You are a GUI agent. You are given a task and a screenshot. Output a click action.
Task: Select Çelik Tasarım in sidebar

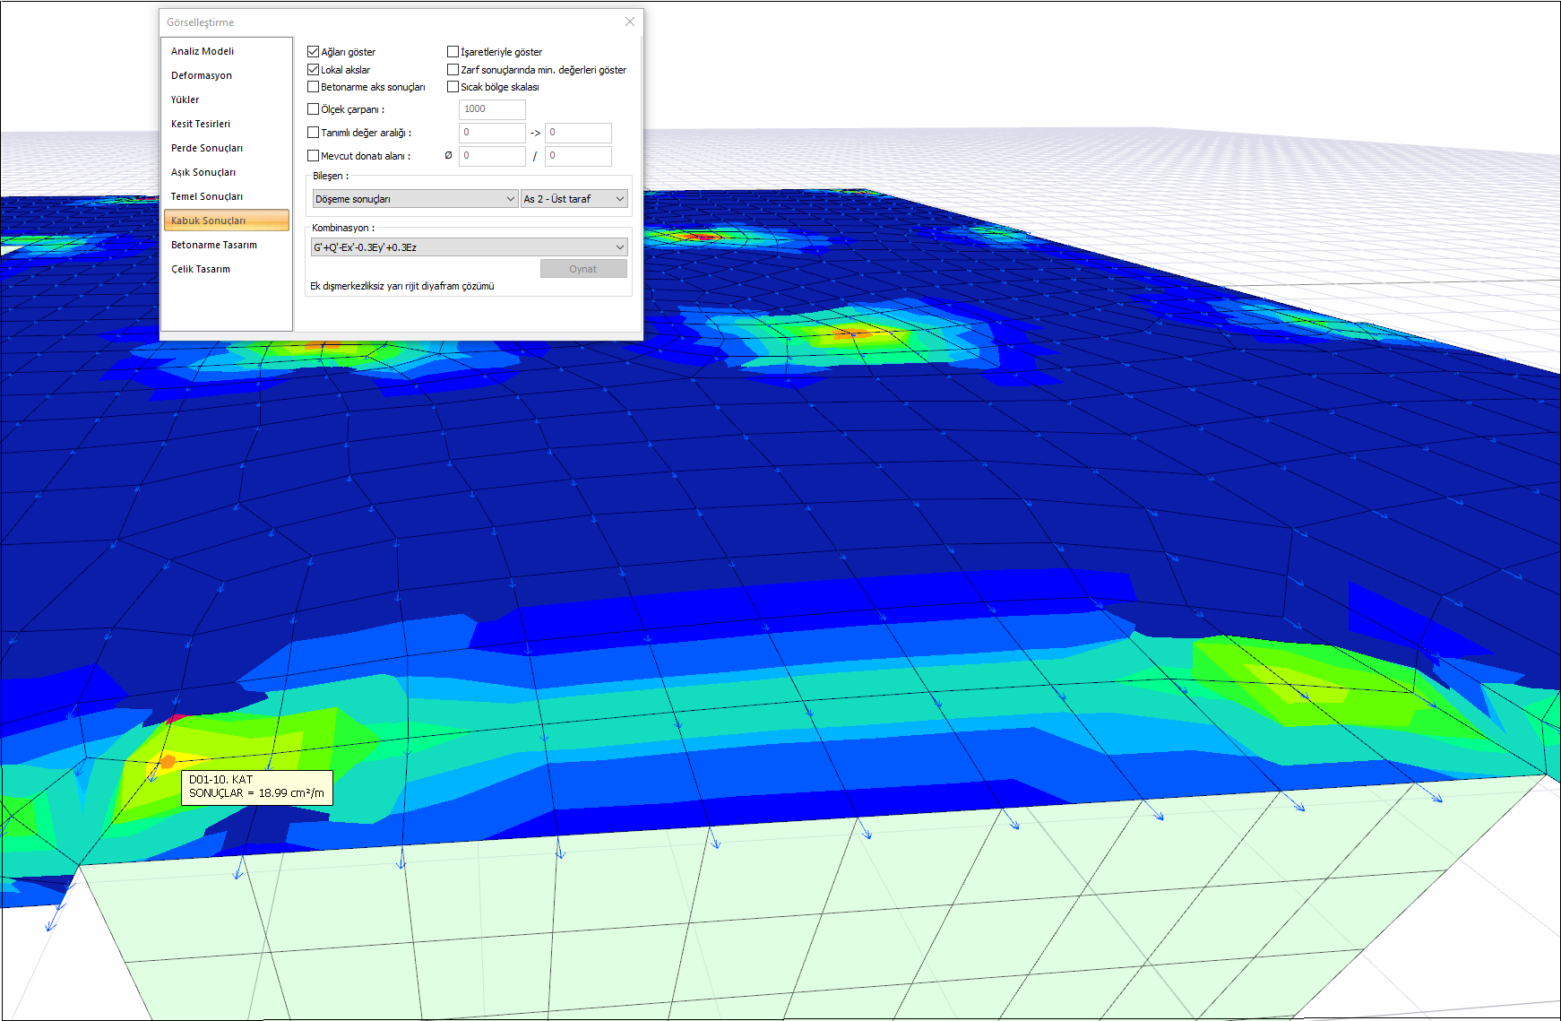(201, 269)
